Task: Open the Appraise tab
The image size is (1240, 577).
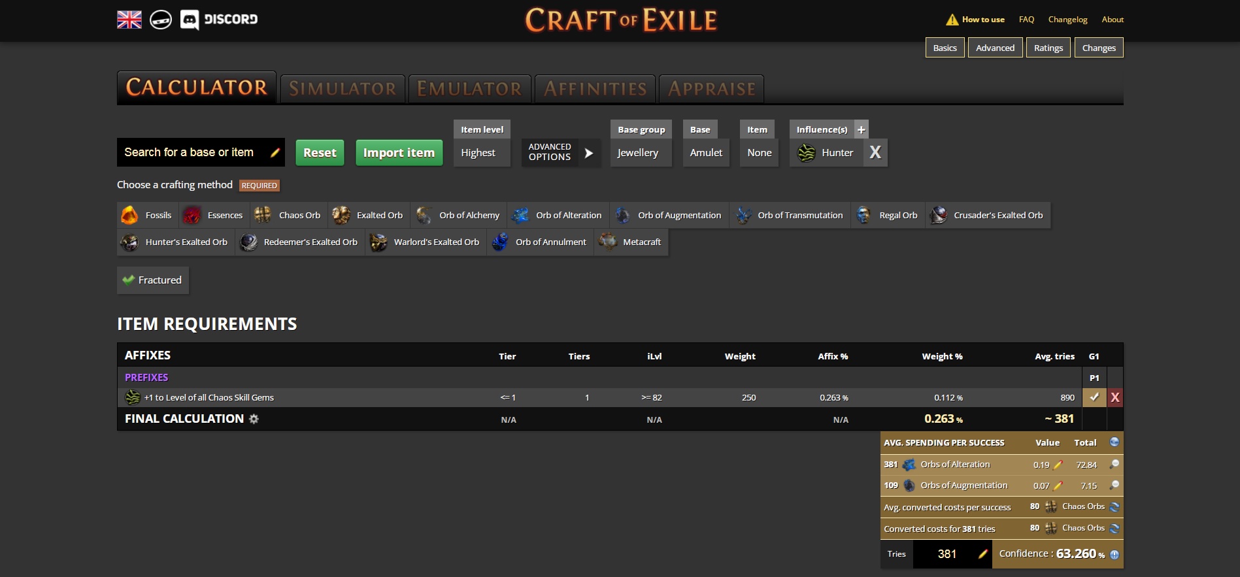Action: pyautogui.click(x=712, y=89)
